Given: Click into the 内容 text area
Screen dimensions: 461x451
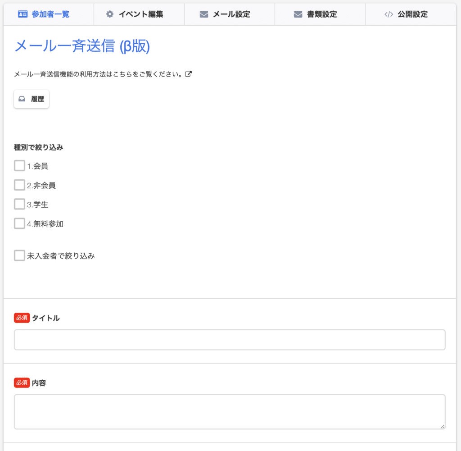Looking at the screenshot, I should (230, 412).
